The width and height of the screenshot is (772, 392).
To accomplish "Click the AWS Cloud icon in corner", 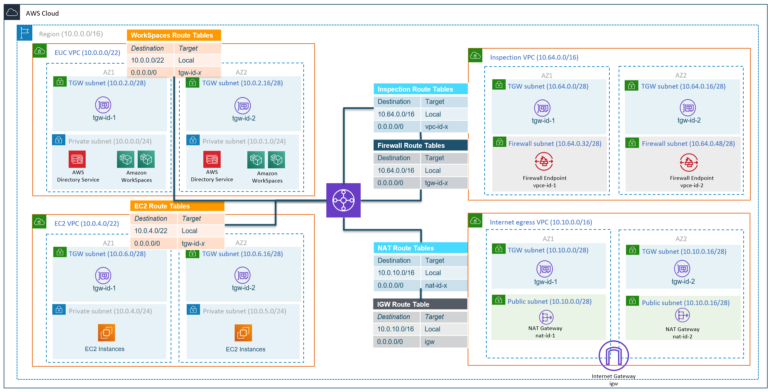I will pos(12,13).
